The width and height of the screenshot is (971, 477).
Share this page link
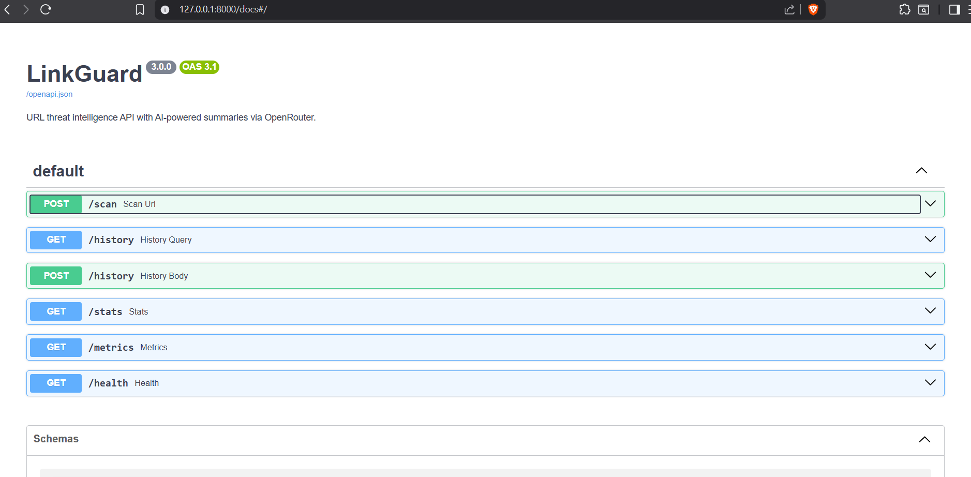789,9
